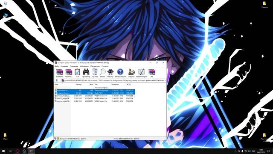Image resolution: width=273 pixels, height=154 pixels.
Task: Open the notification center icon
Action: coord(268,151)
